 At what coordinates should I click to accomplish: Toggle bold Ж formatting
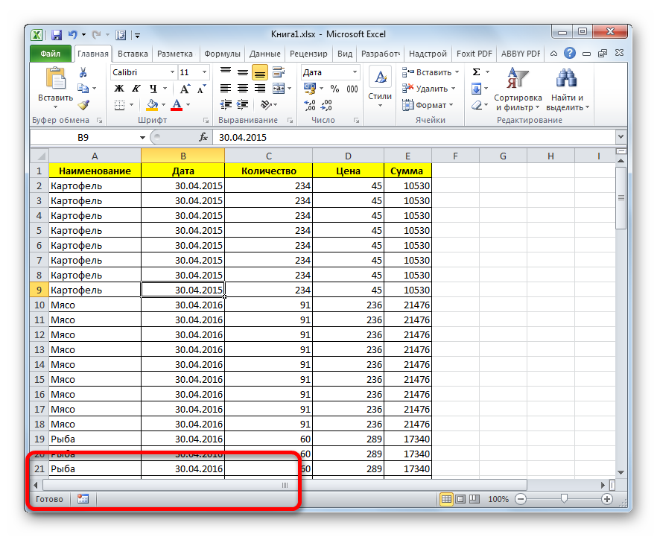tap(118, 89)
